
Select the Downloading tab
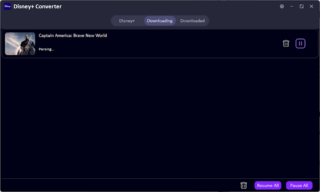(x=160, y=21)
